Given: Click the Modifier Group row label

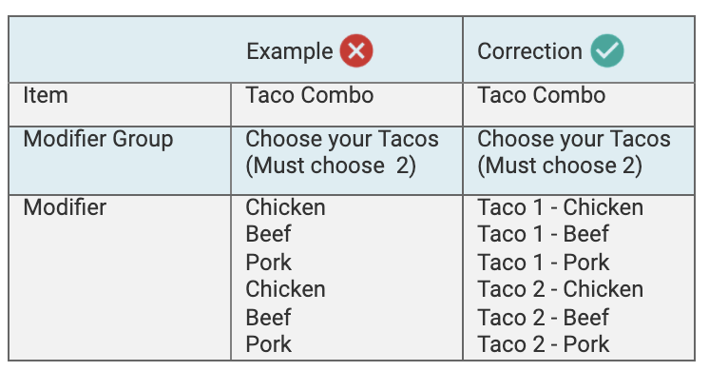Looking at the screenshot, I should (x=98, y=139).
